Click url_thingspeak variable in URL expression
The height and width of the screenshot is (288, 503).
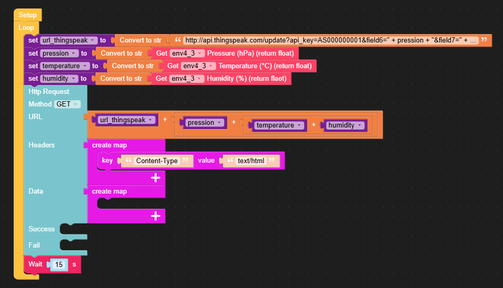126,120
